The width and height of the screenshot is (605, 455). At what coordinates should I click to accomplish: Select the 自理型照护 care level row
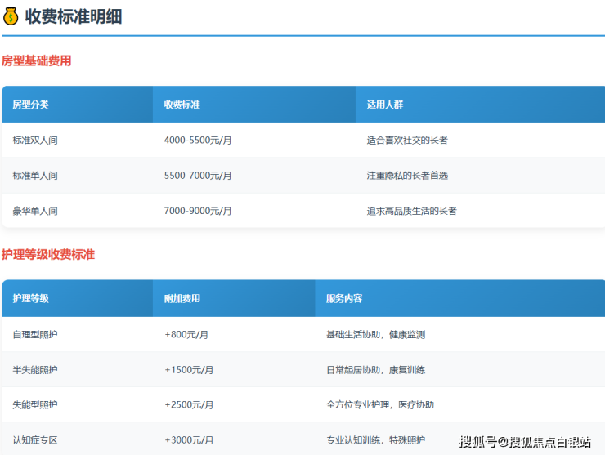pos(35,335)
